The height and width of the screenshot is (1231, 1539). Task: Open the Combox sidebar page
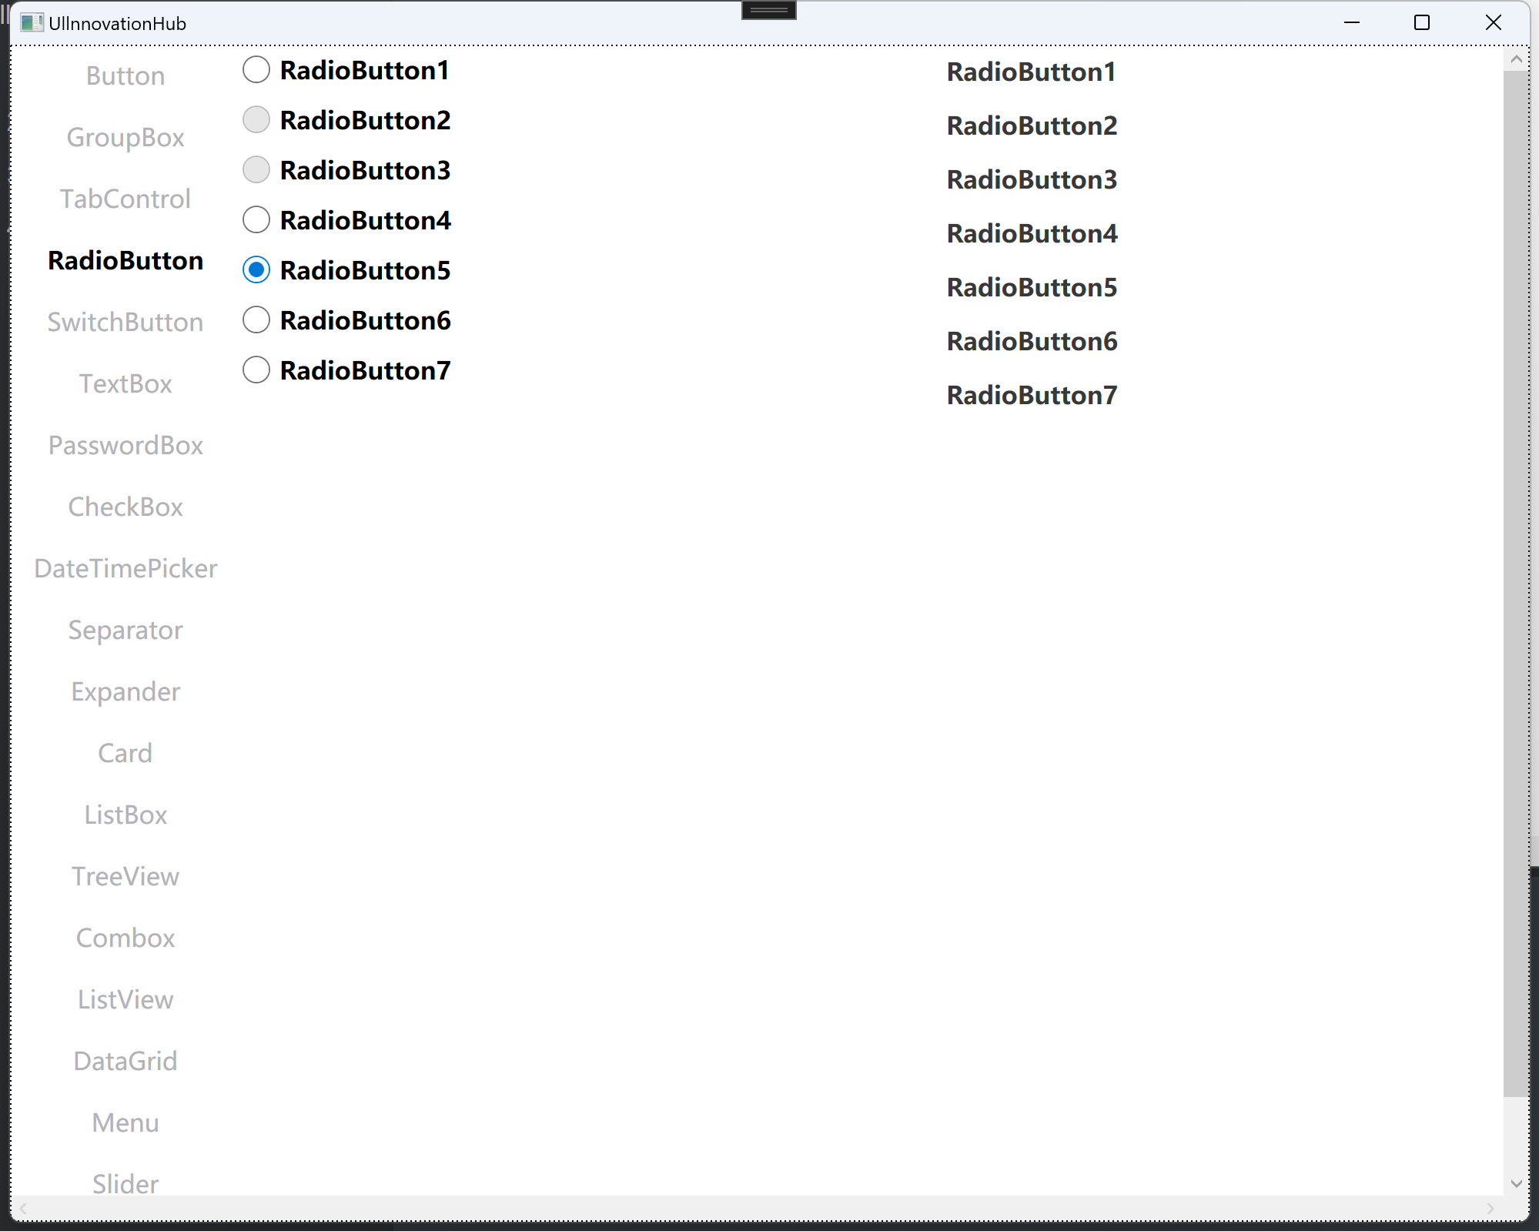pos(125,938)
